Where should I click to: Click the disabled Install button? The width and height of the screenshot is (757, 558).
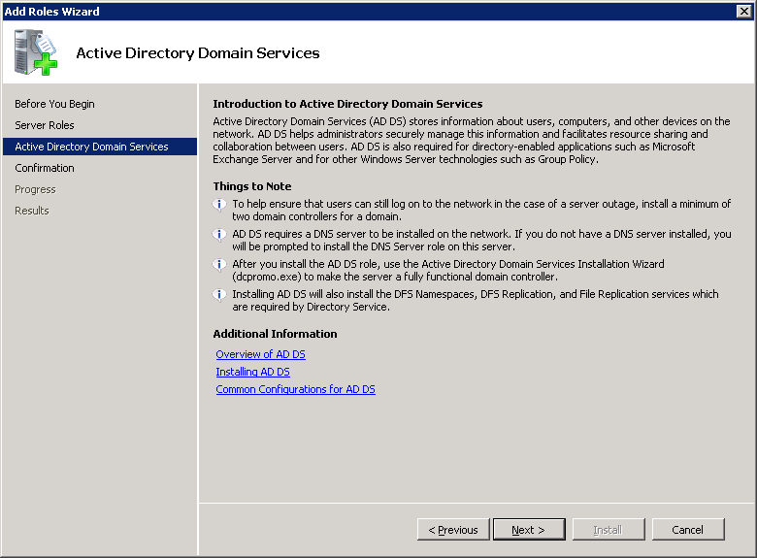click(609, 530)
